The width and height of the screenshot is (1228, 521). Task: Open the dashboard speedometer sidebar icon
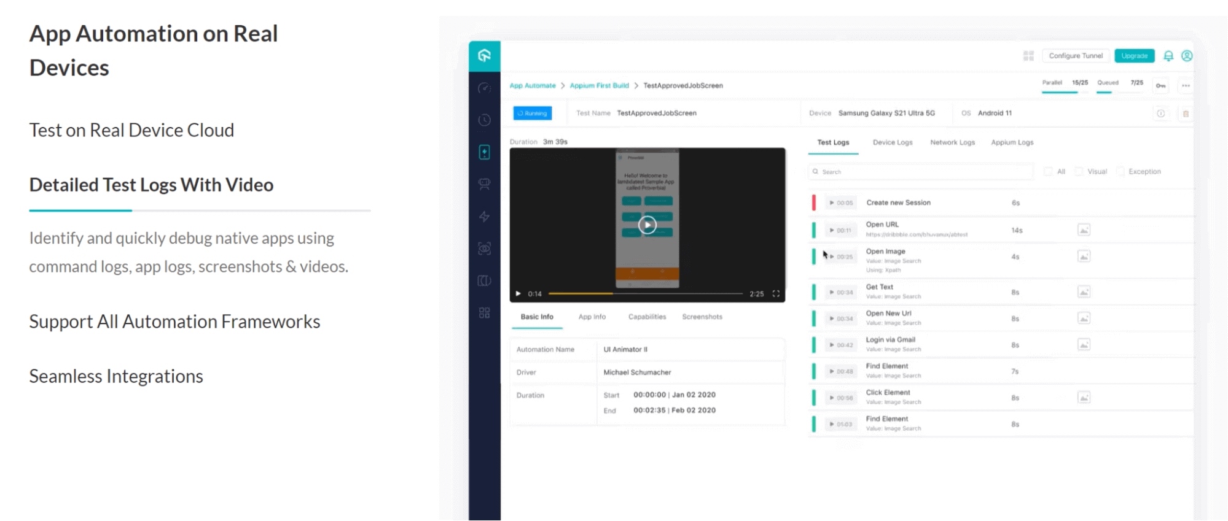tap(484, 88)
